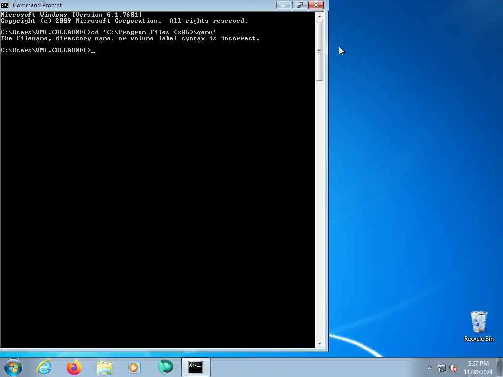
Task: Click the 'Command Prompt' title text
Action: point(37,5)
